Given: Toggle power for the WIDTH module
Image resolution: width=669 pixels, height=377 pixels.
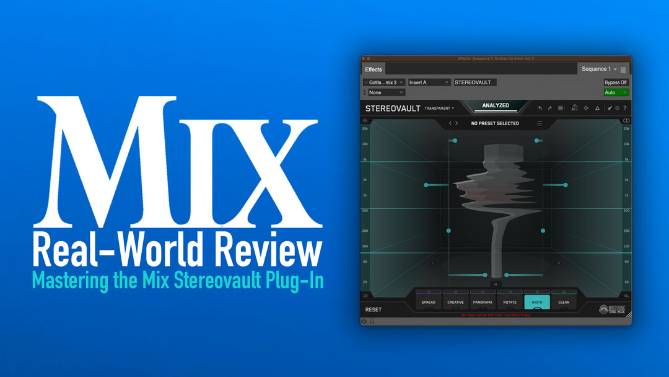Looking at the screenshot, I should click(536, 292).
